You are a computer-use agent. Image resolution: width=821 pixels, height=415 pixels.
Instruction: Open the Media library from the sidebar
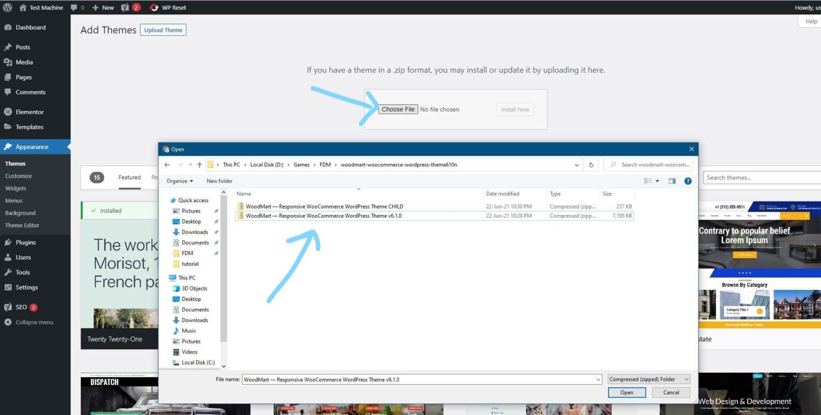(24, 62)
